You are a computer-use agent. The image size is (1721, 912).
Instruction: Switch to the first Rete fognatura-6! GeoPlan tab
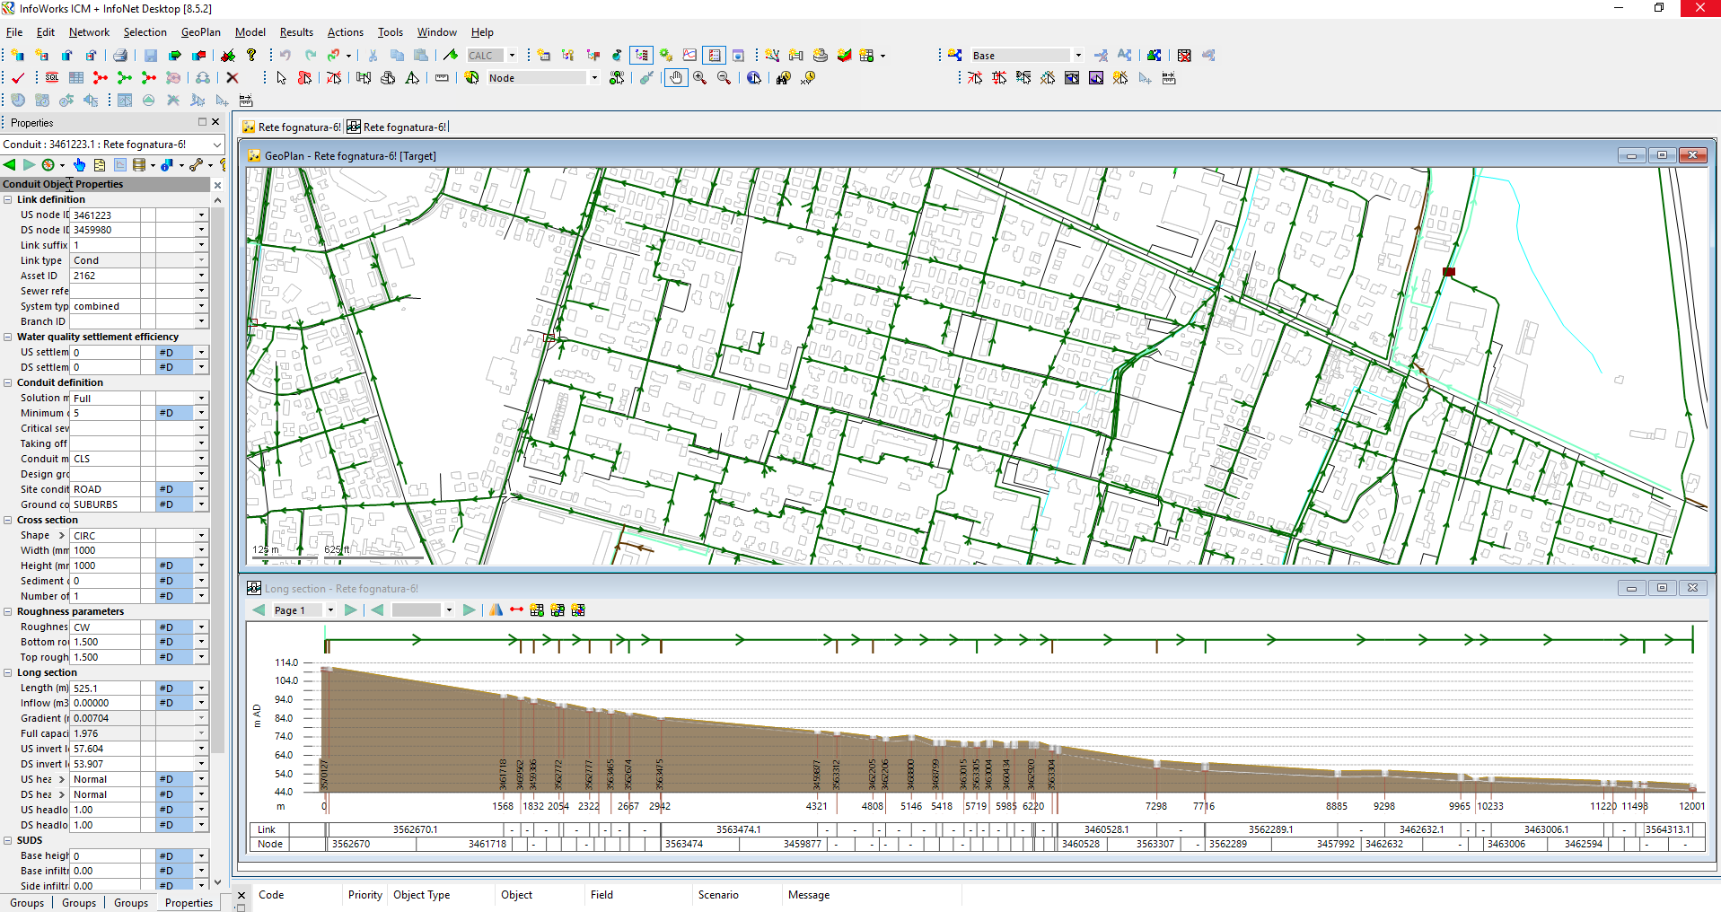pos(292,127)
